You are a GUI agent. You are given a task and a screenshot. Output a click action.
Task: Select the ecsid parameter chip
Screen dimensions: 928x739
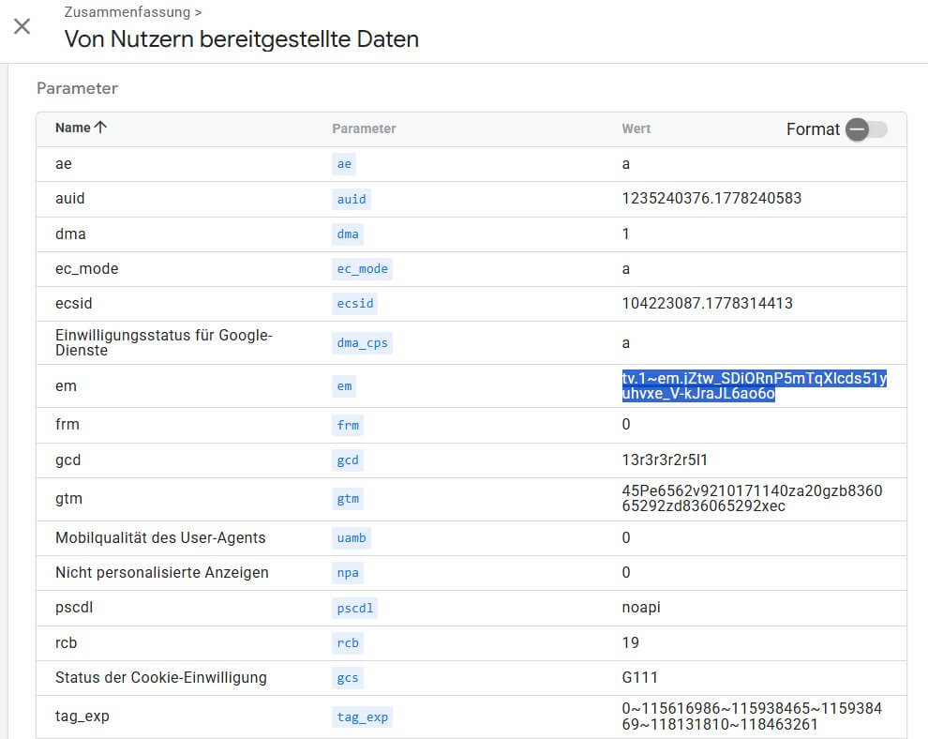coord(355,303)
